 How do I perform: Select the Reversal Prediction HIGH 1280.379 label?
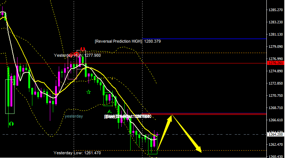click(128, 41)
